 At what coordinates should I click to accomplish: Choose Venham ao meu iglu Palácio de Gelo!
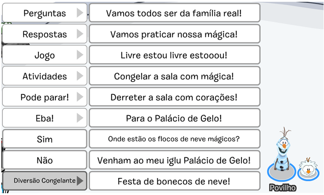(174, 160)
